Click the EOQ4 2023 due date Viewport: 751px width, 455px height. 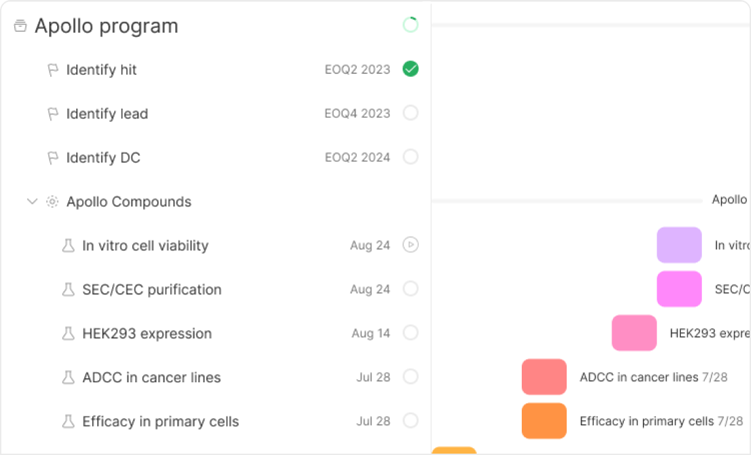click(357, 113)
